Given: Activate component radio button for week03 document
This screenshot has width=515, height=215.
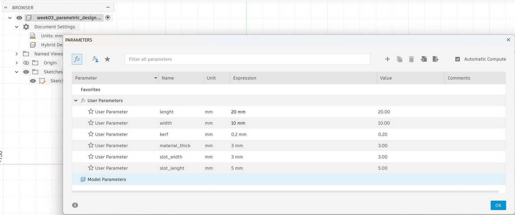Looking at the screenshot, I should tap(108, 18).
